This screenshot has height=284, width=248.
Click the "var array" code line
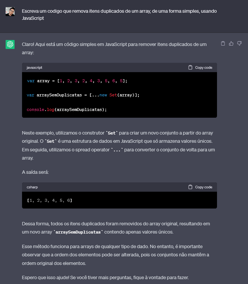(77, 81)
